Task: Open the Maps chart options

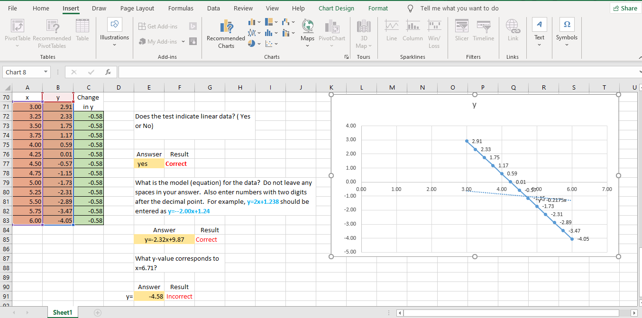Action: pyautogui.click(x=307, y=33)
